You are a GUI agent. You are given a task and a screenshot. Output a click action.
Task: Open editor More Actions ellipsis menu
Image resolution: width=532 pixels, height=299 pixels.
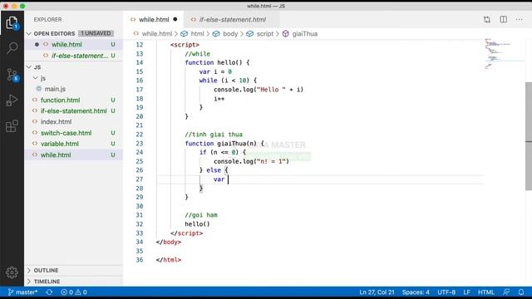tap(519, 20)
